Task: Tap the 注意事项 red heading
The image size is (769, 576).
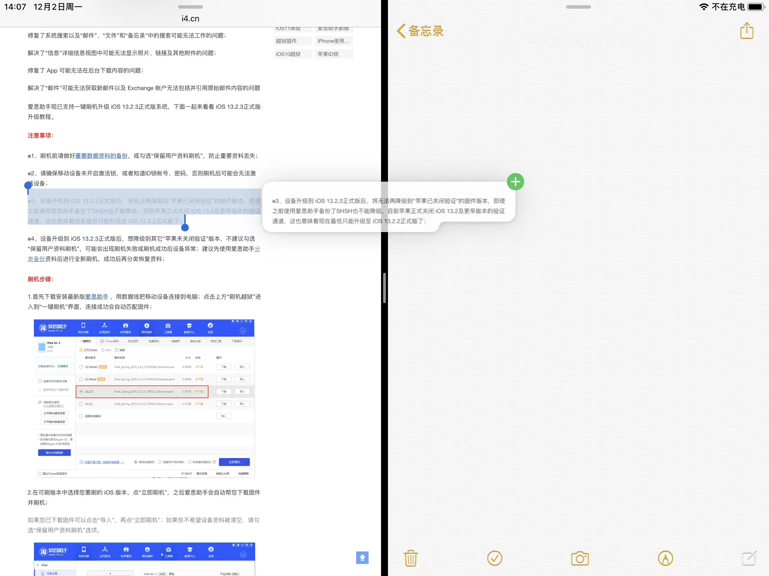Action: pos(40,135)
